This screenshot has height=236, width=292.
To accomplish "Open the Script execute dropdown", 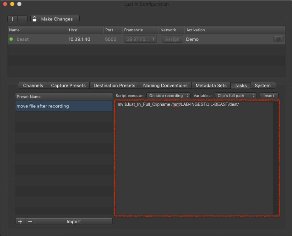I will click(169, 96).
